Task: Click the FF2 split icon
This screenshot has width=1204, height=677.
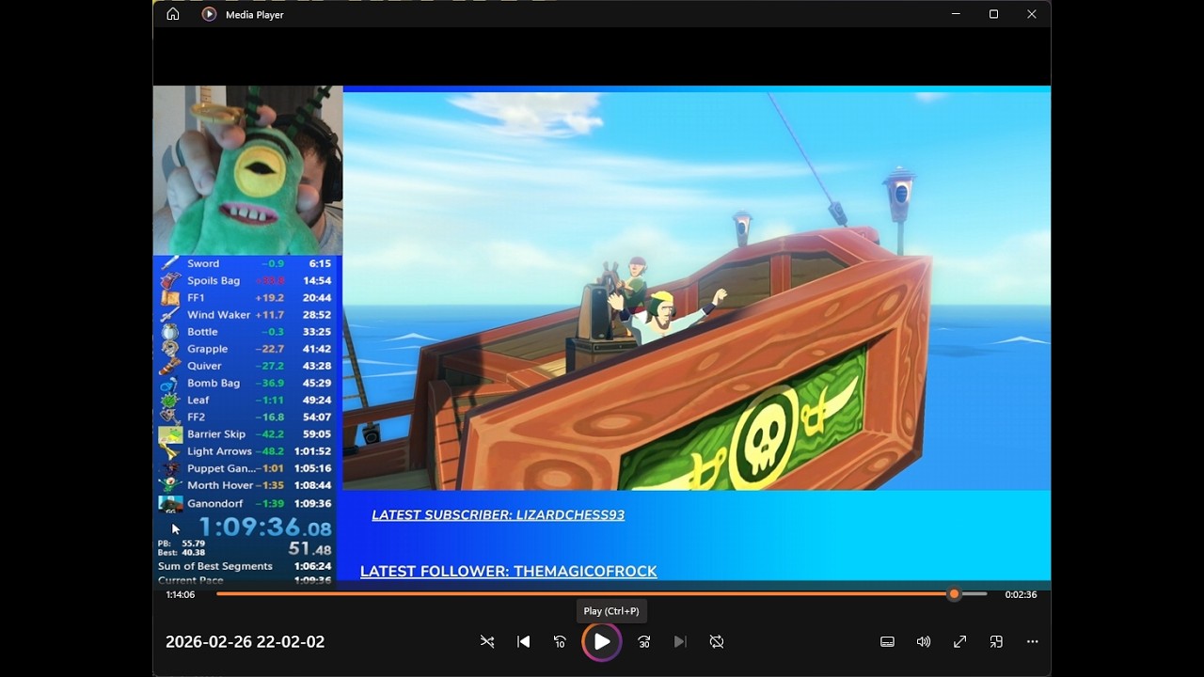Action: (x=170, y=417)
